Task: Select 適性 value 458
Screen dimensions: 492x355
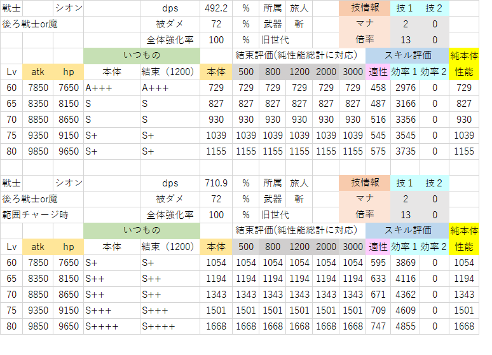Action: tap(378, 88)
